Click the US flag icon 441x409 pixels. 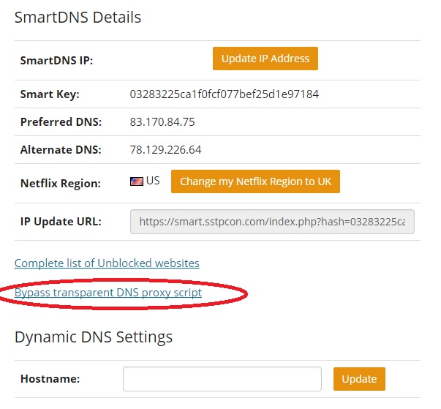click(137, 181)
